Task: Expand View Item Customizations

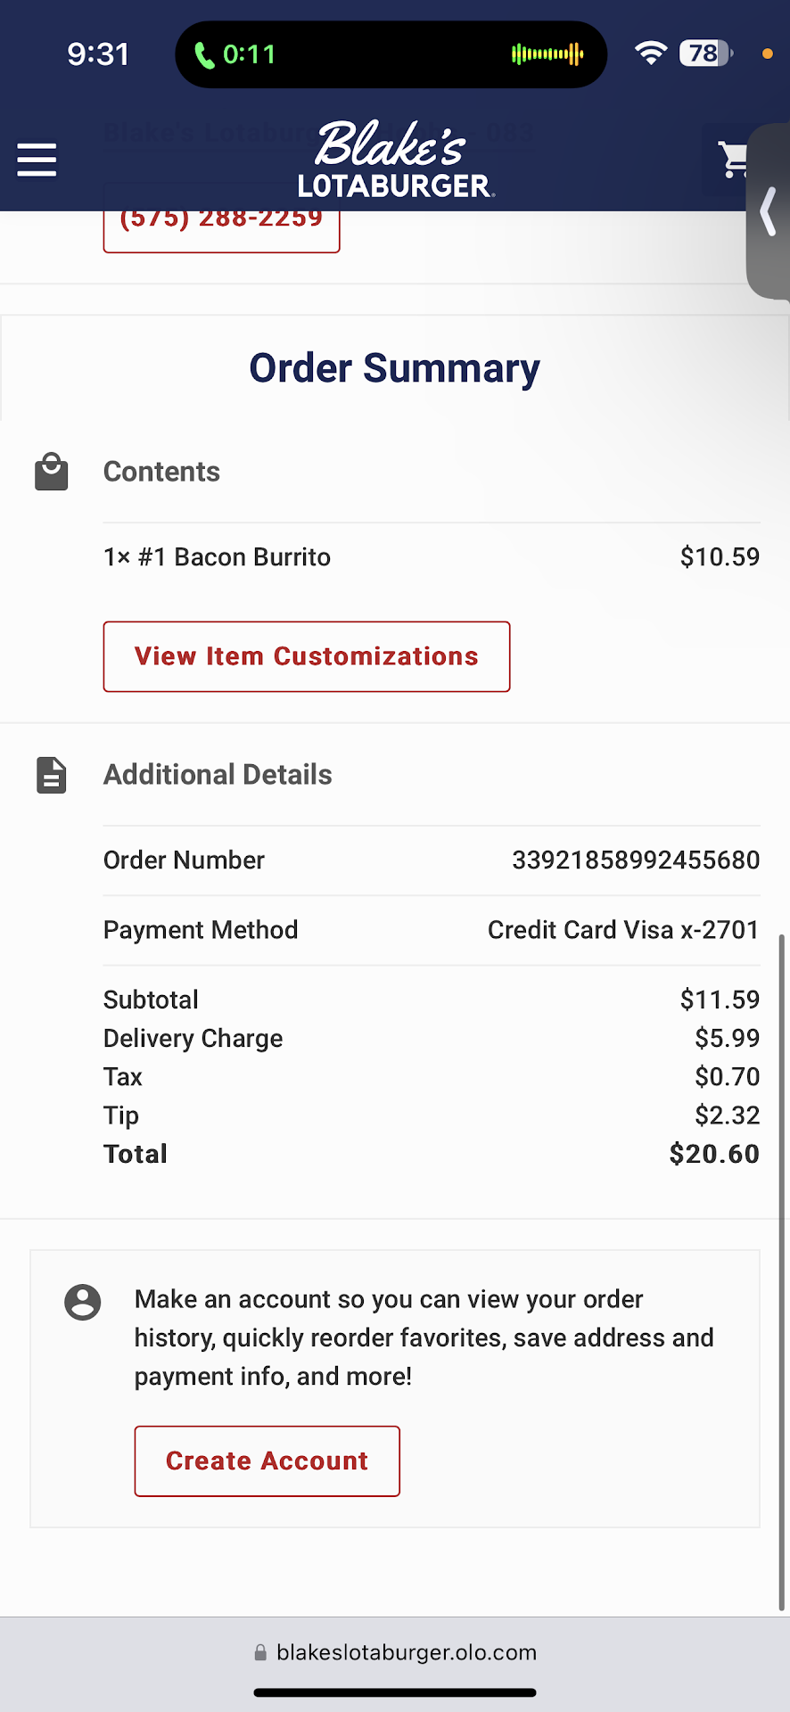Action: pyautogui.click(x=307, y=656)
